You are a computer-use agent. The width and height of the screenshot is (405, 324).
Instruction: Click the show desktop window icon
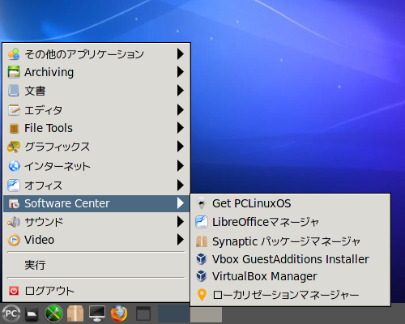pos(143,313)
